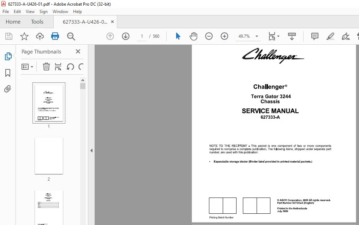The image size is (359, 225).
Task: Click the Printing Batch Number label
Action: point(221,218)
